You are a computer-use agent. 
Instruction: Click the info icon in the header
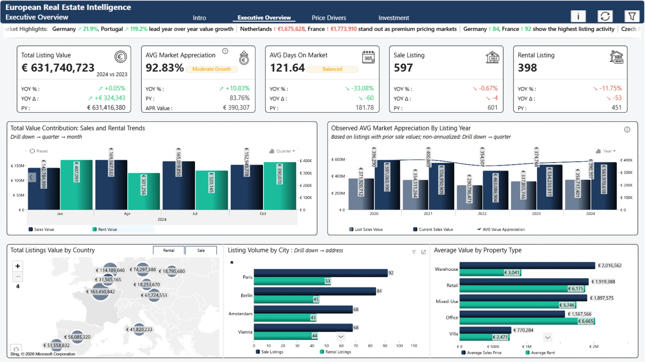pos(578,16)
